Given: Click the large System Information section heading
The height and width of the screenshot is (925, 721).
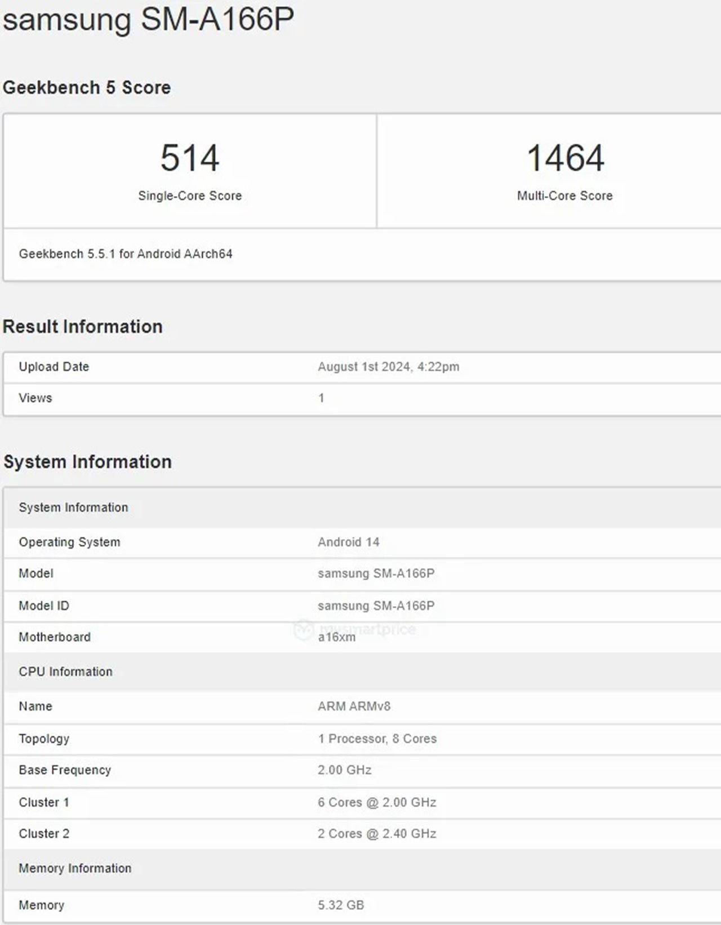Looking at the screenshot, I should pos(87,462).
